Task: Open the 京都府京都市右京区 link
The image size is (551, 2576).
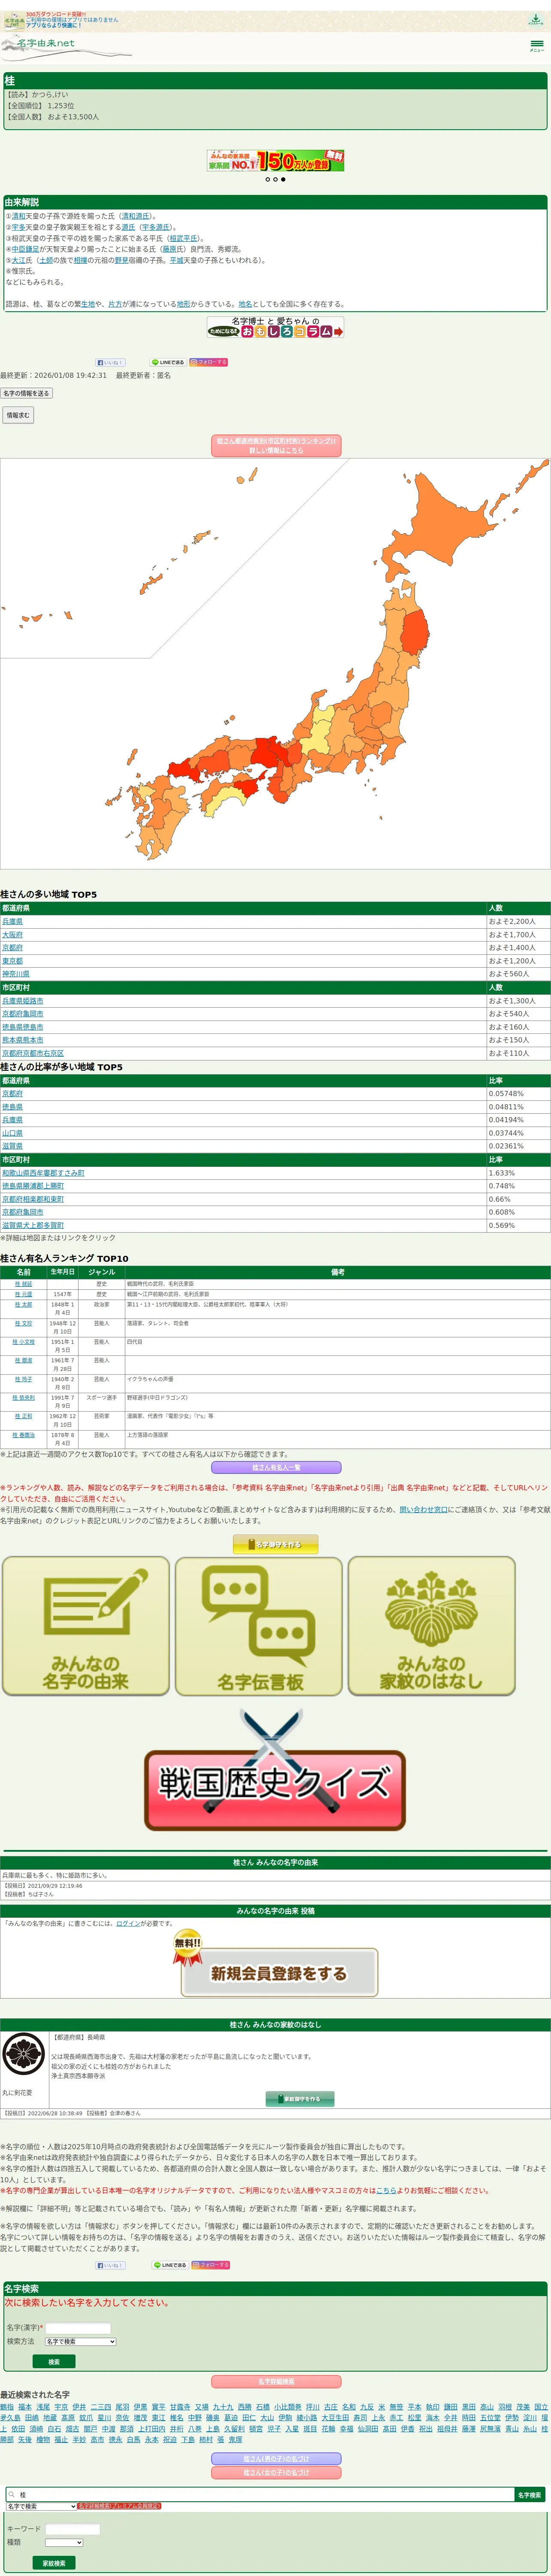Action: (x=33, y=1053)
